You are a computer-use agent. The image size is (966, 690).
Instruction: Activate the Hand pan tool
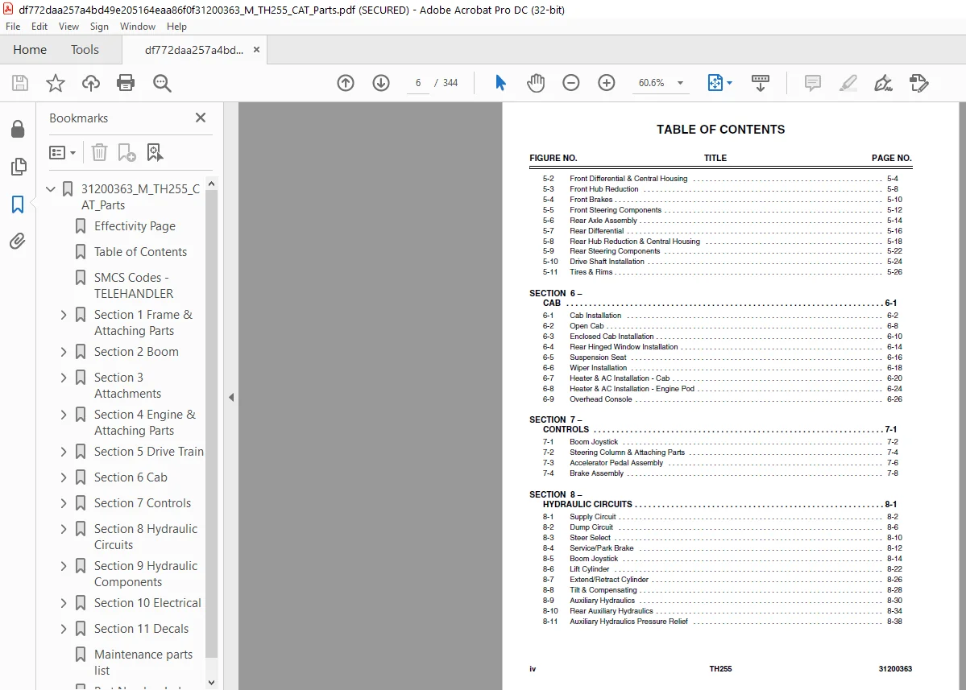[535, 83]
